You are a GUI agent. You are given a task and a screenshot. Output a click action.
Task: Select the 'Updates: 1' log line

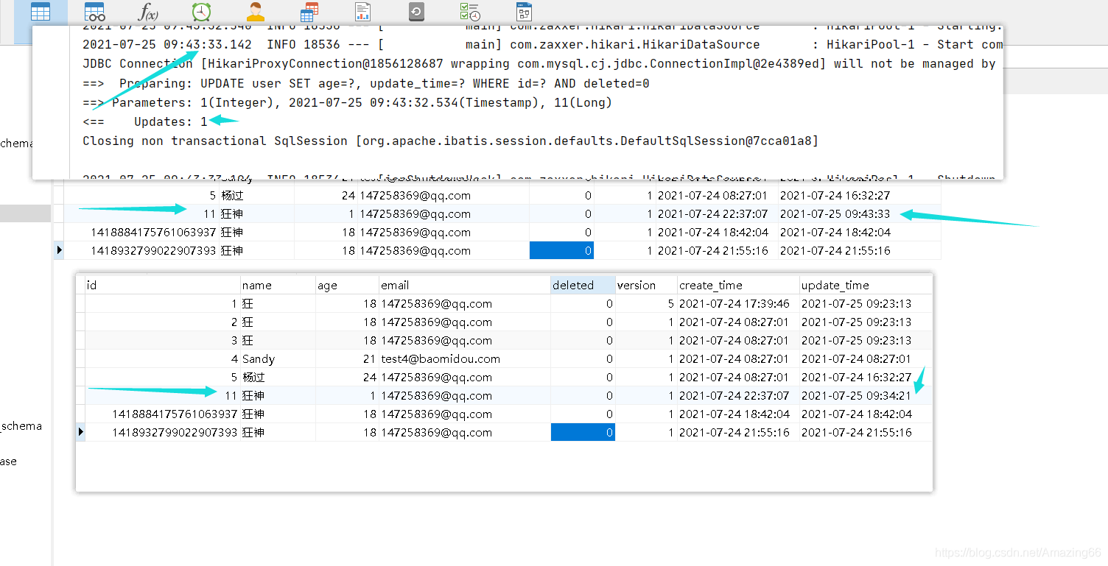(145, 122)
